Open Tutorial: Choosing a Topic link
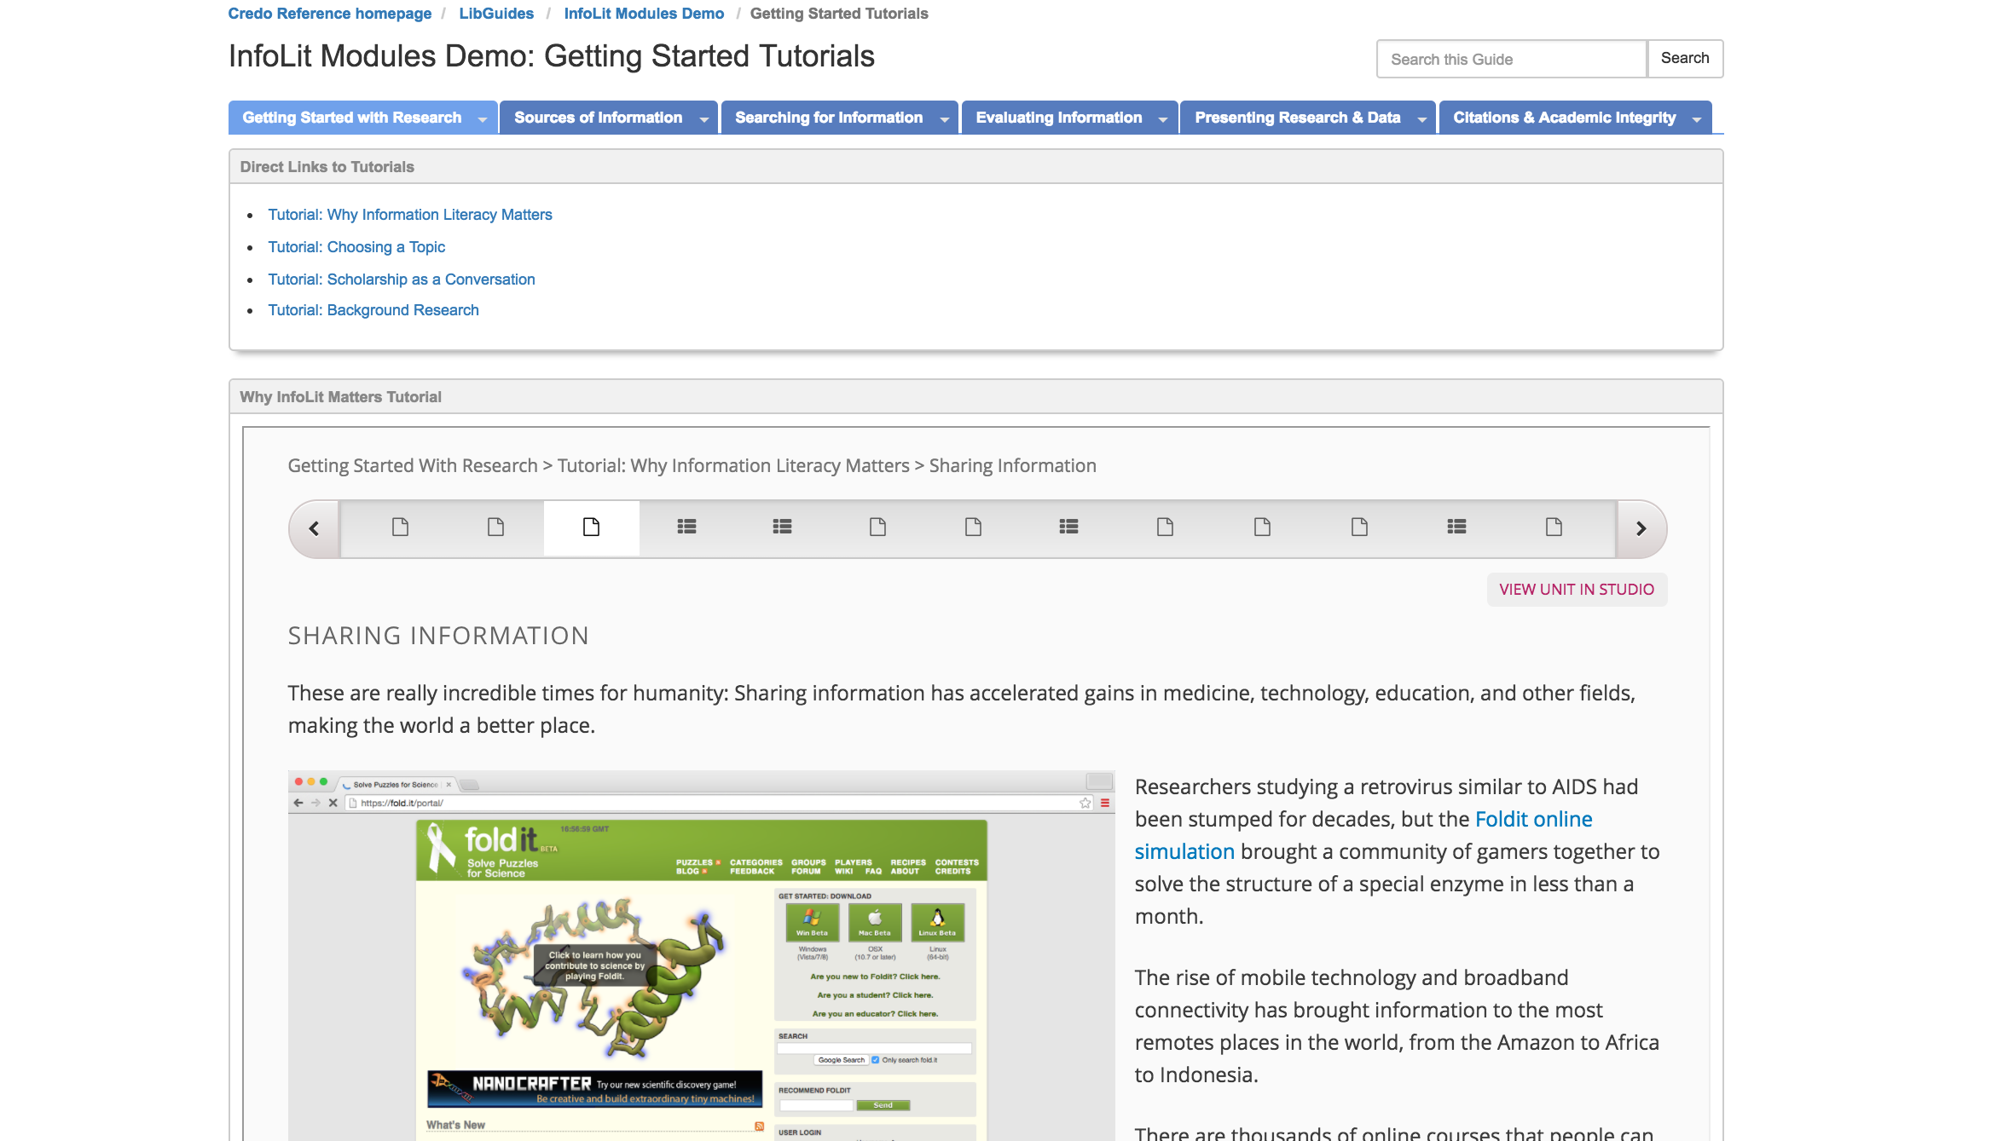Image resolution: width=2003 pixels, height=1141 pixels. coord(356,247)
